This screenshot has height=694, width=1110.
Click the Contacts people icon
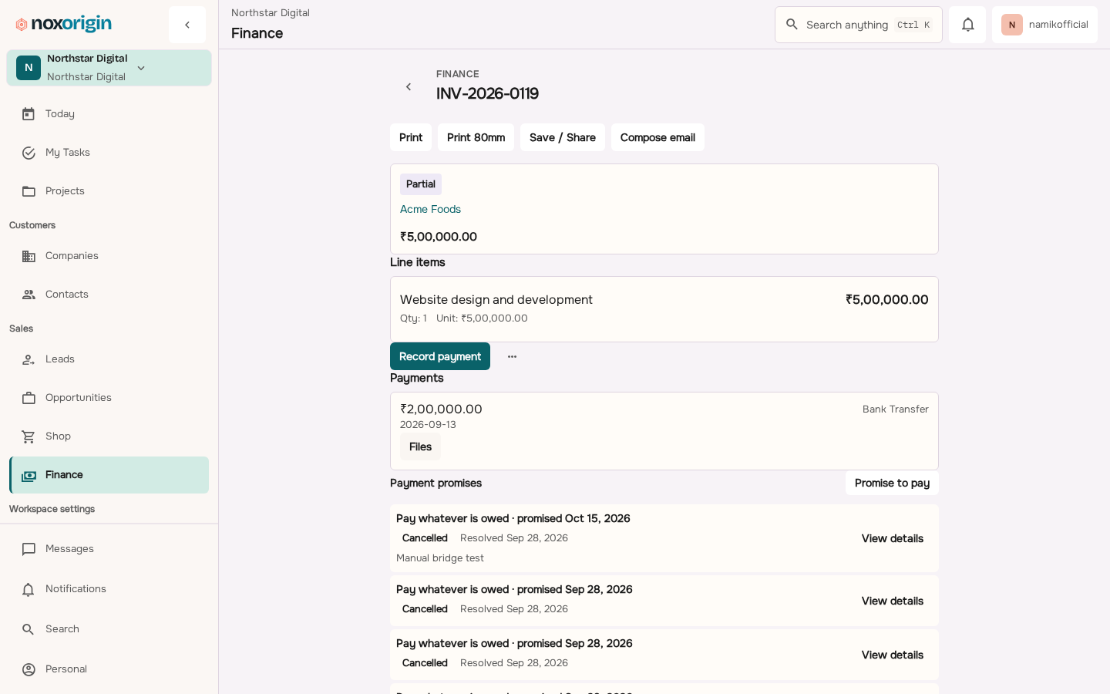(29, 295)
